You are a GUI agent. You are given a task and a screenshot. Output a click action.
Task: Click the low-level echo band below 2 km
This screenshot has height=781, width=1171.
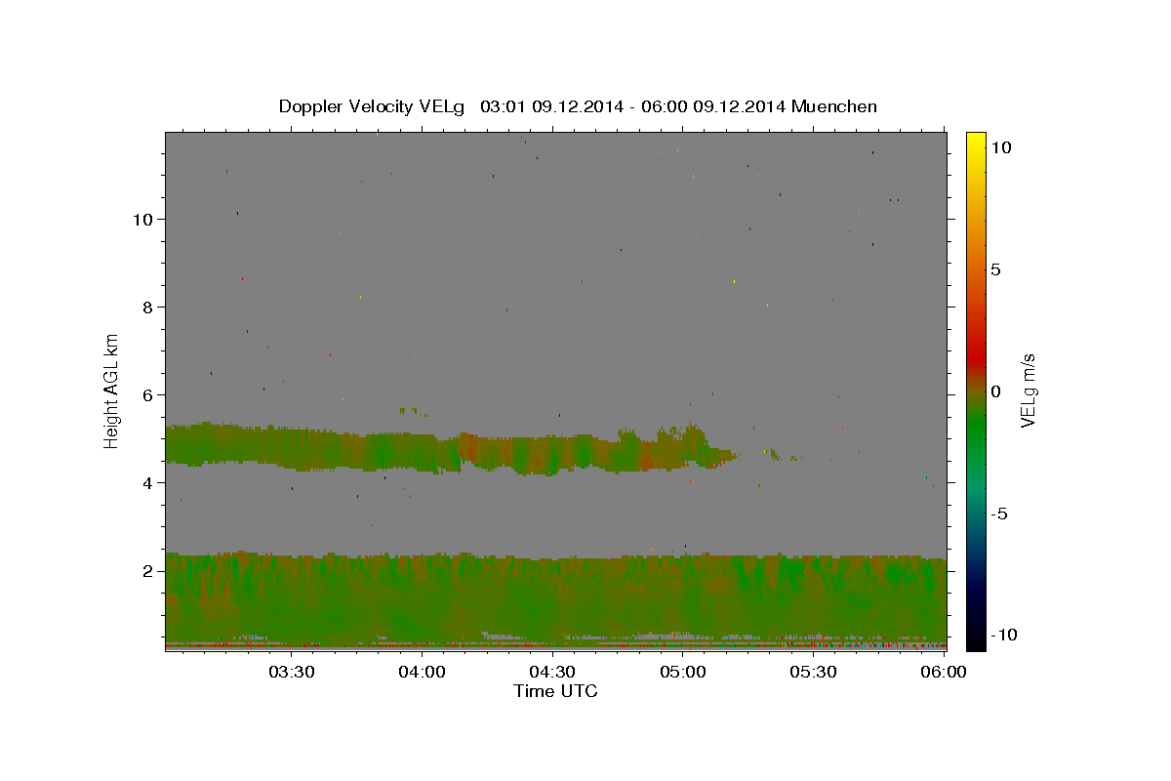[x=555, y=600]
